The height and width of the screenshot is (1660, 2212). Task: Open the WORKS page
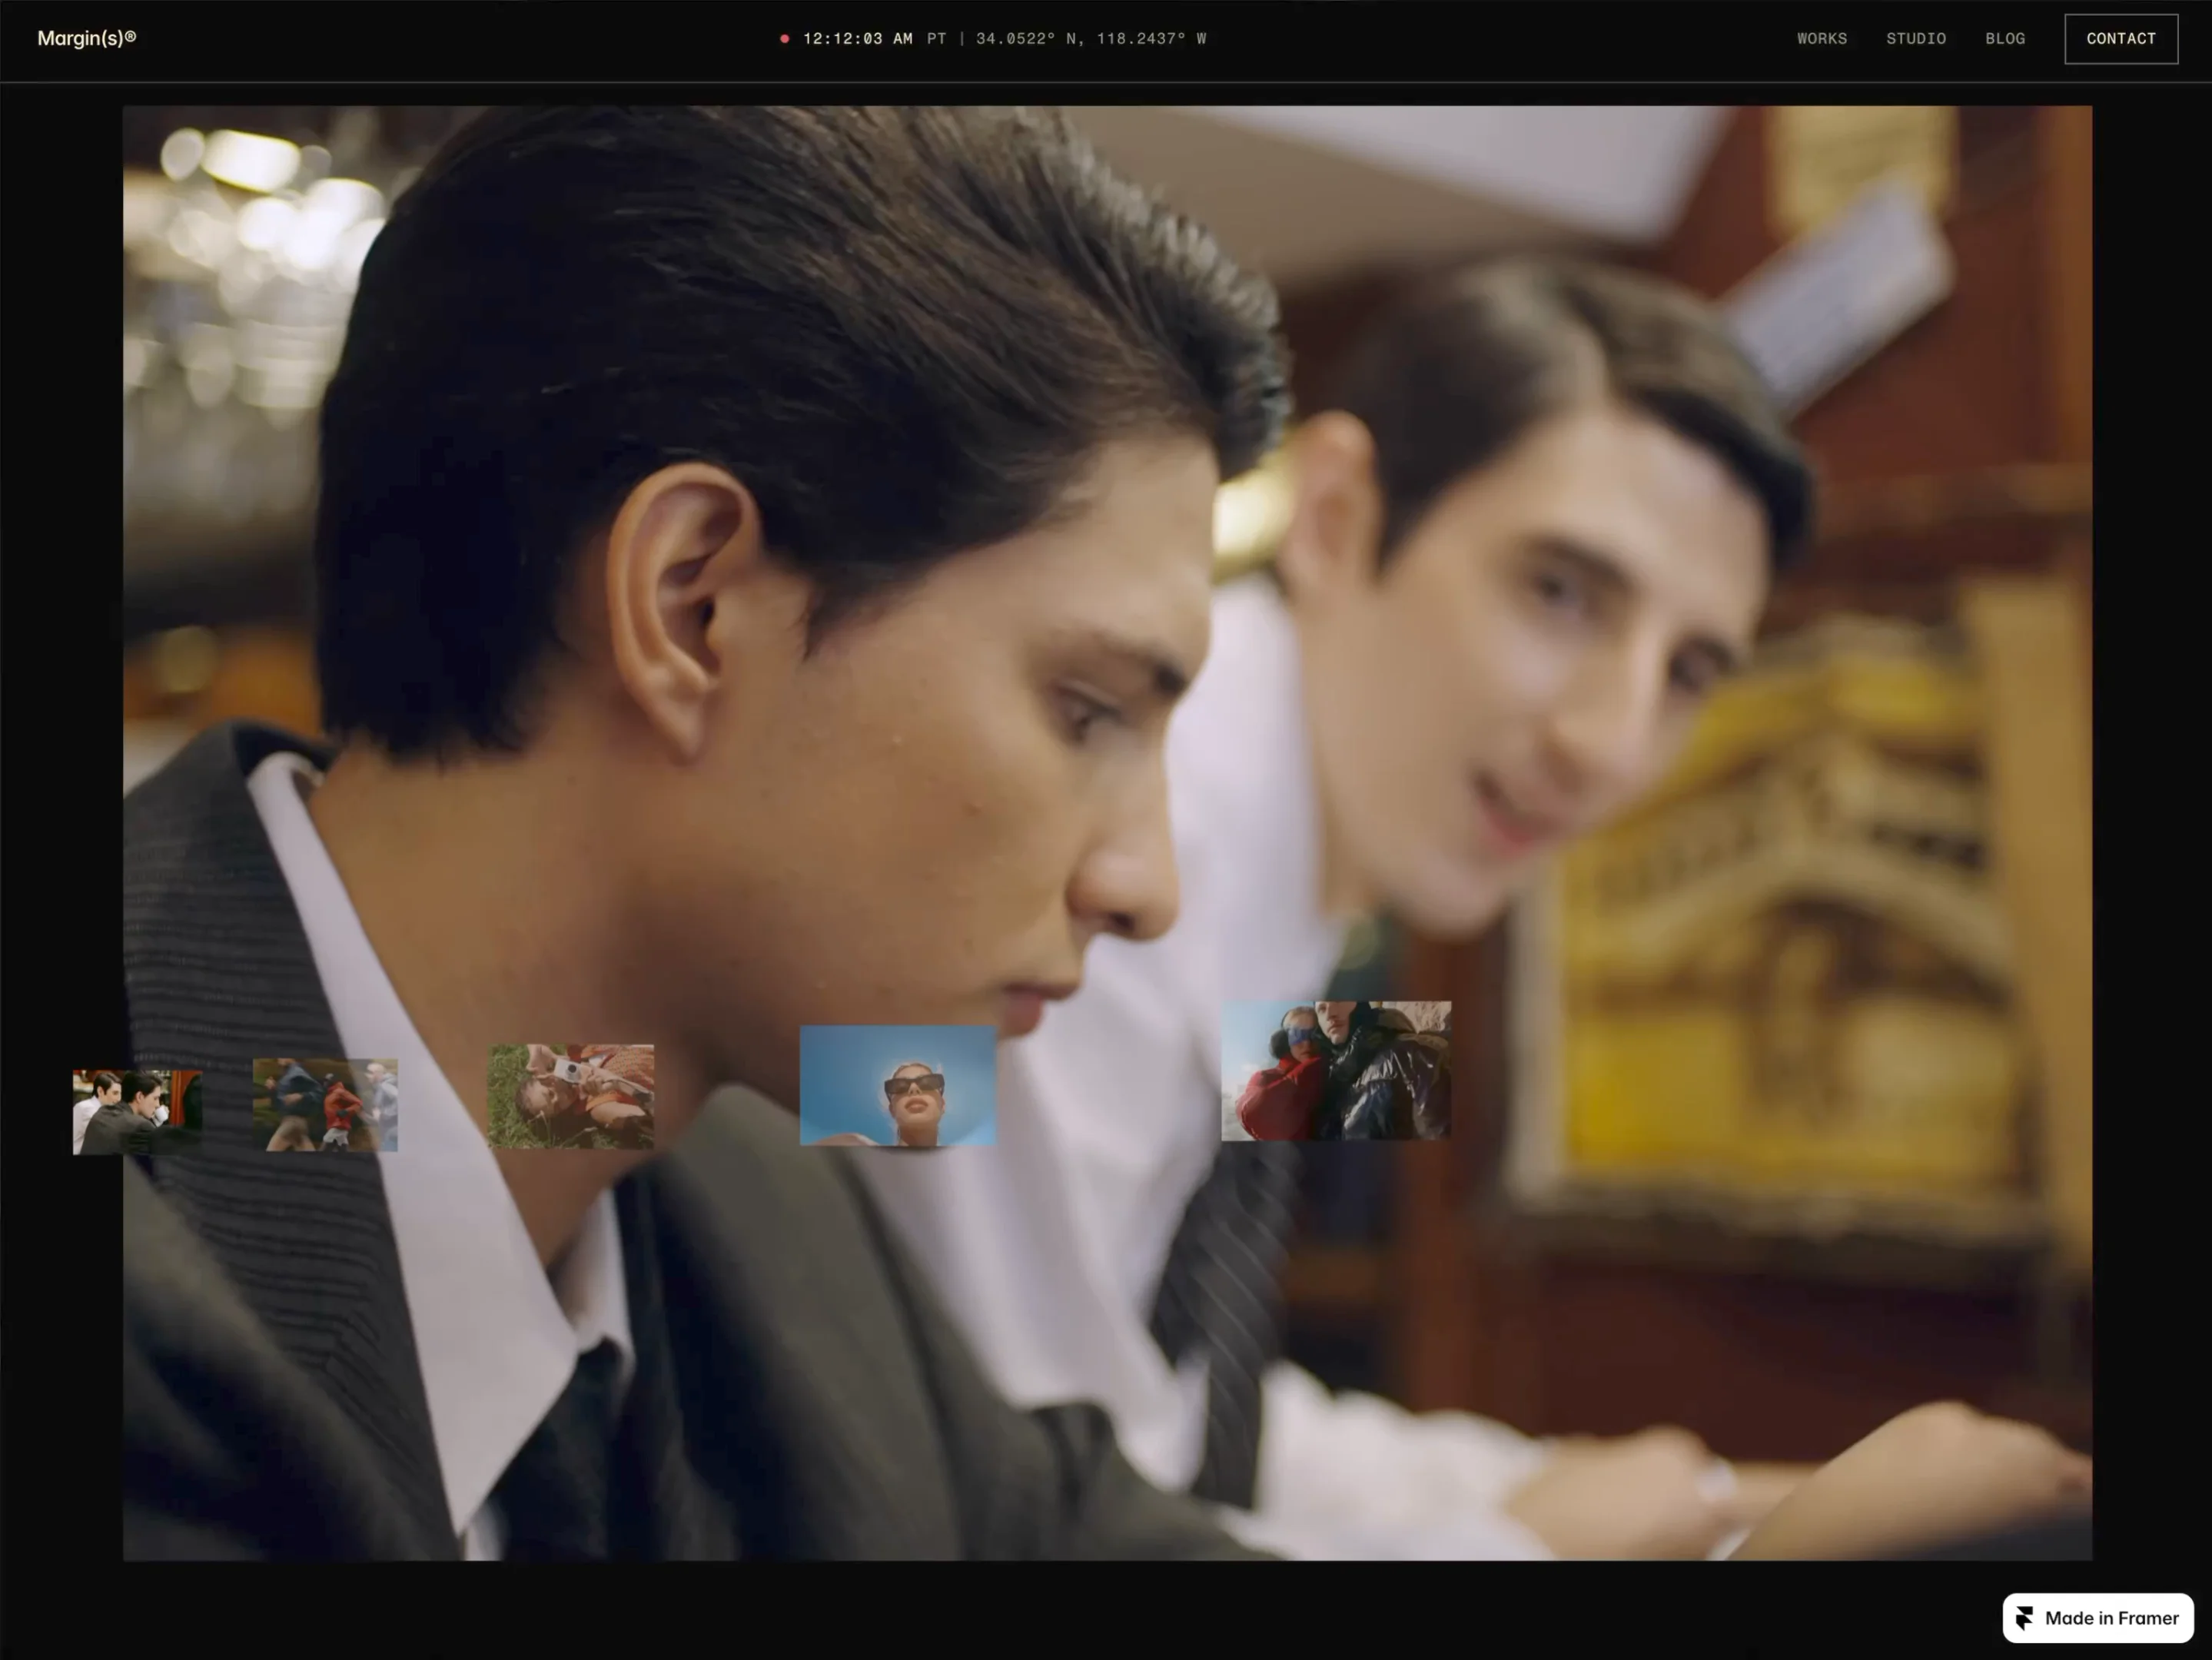pyautogui.click(x=1822, y=39)
